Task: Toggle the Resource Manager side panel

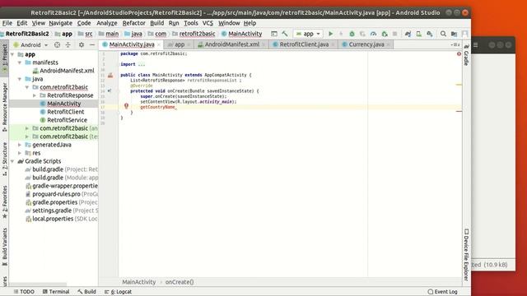Action: click(4, 107)
